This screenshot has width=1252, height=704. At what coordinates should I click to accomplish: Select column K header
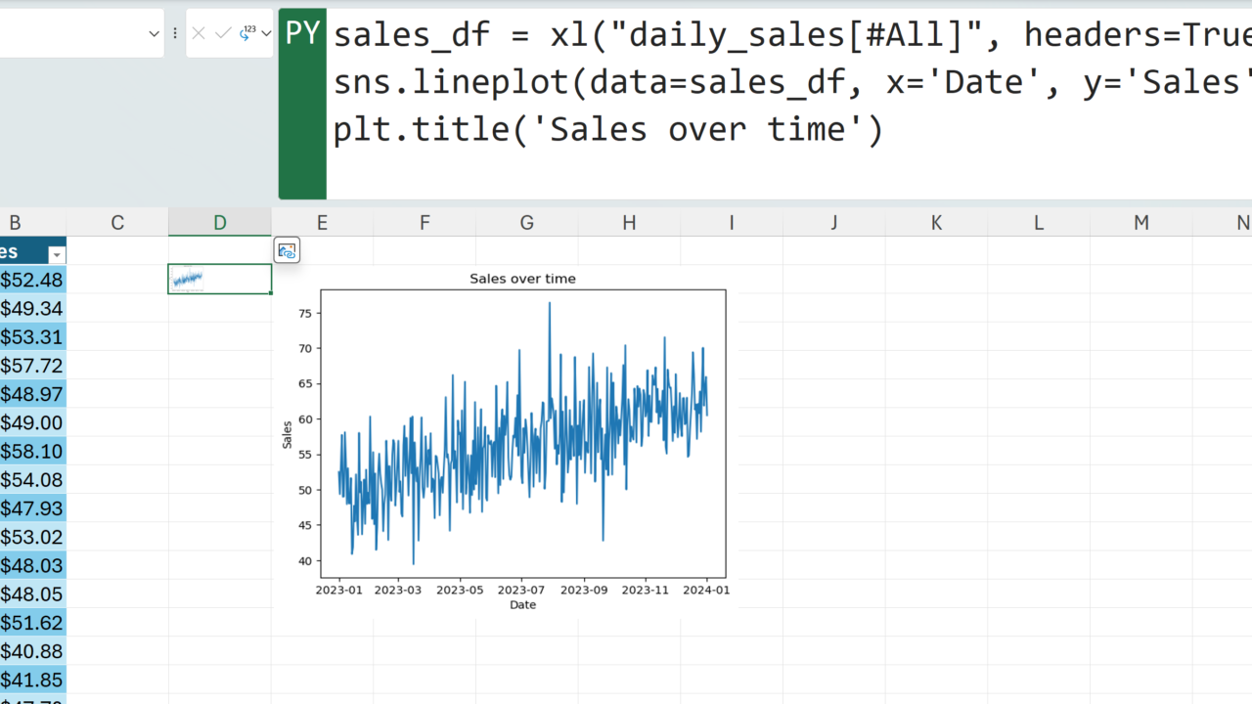(936, 223)
